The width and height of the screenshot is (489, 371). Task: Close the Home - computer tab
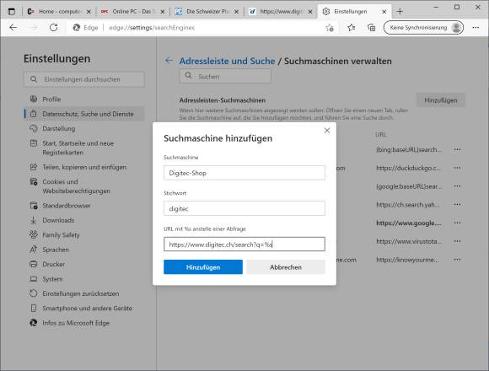89,12
